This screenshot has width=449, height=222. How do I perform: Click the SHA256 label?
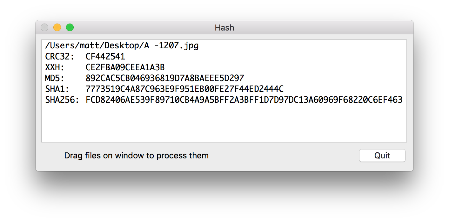coord(62,100)
